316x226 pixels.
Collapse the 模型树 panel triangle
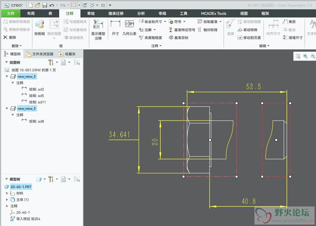(x=6, y=179)
